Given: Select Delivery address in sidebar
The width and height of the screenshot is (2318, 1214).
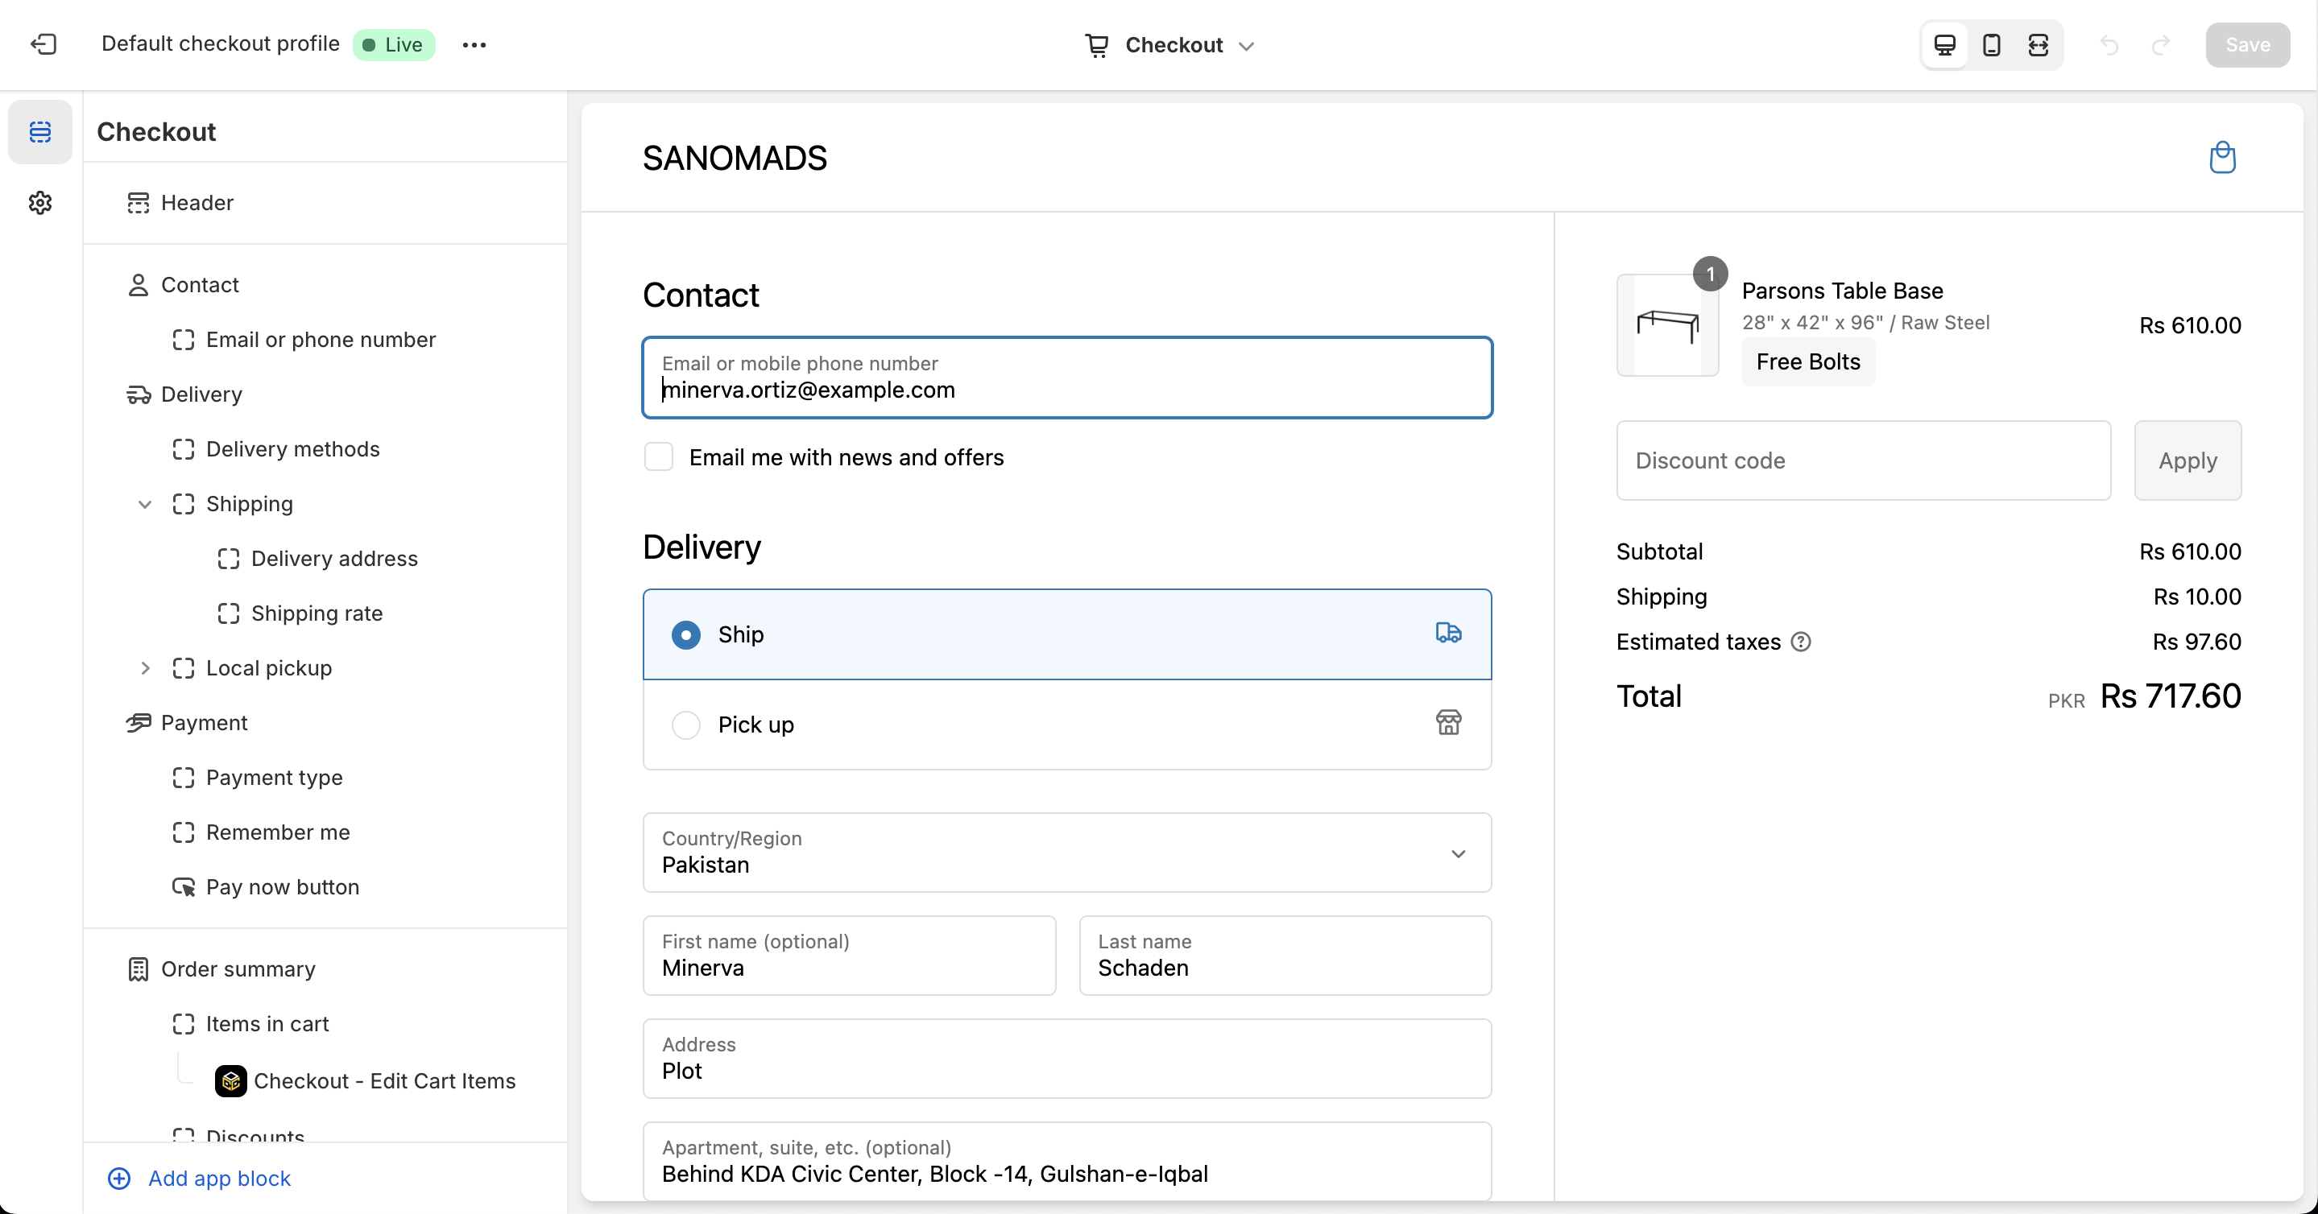Looking at the screenshot, I should click(333, 560).
